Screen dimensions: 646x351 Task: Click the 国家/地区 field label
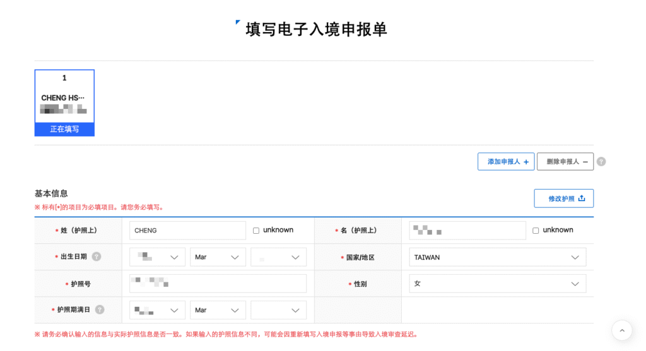click(360, 258)
